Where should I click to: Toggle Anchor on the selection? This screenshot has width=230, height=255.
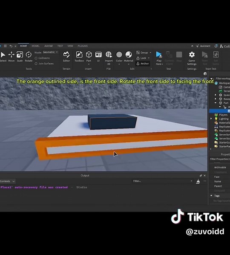tap(143, 63)
